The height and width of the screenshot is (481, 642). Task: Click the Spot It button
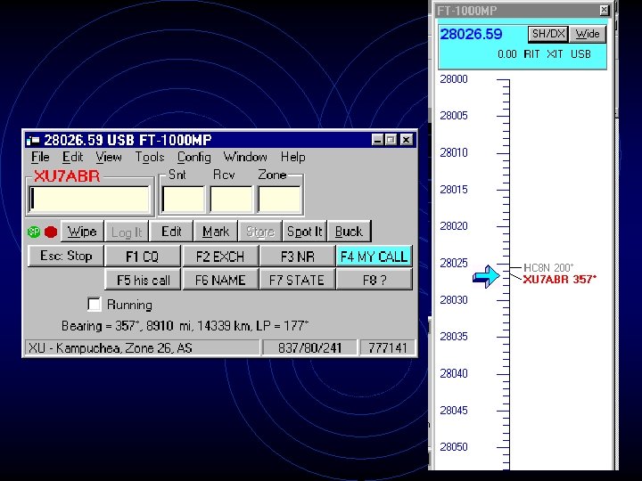tap(305, 232)
